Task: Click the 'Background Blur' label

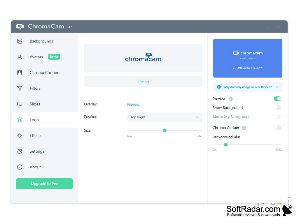Action: pos(226,137)
